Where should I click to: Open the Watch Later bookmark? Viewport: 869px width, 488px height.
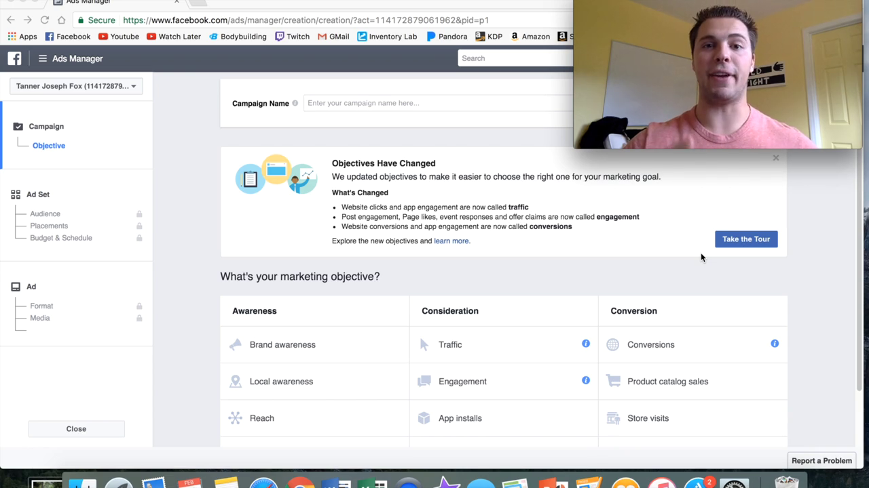[174, 37]
